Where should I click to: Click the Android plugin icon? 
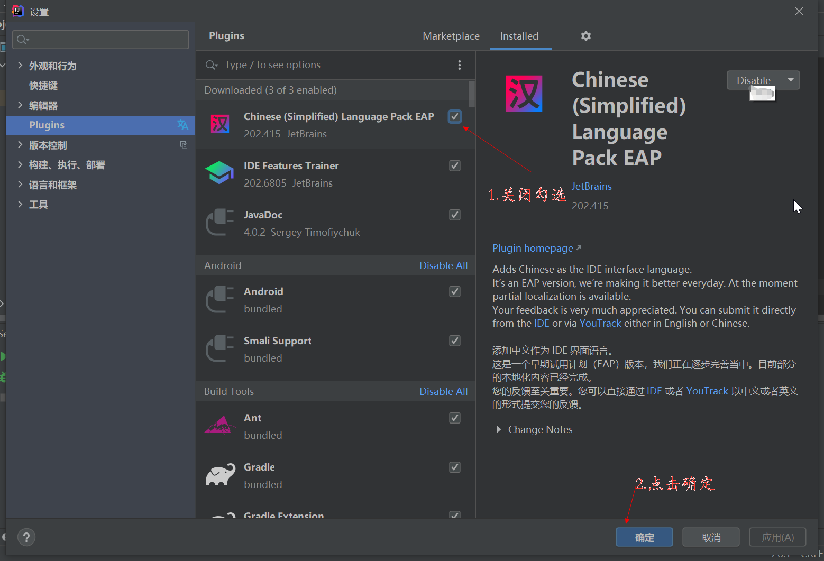coord(219,299)
